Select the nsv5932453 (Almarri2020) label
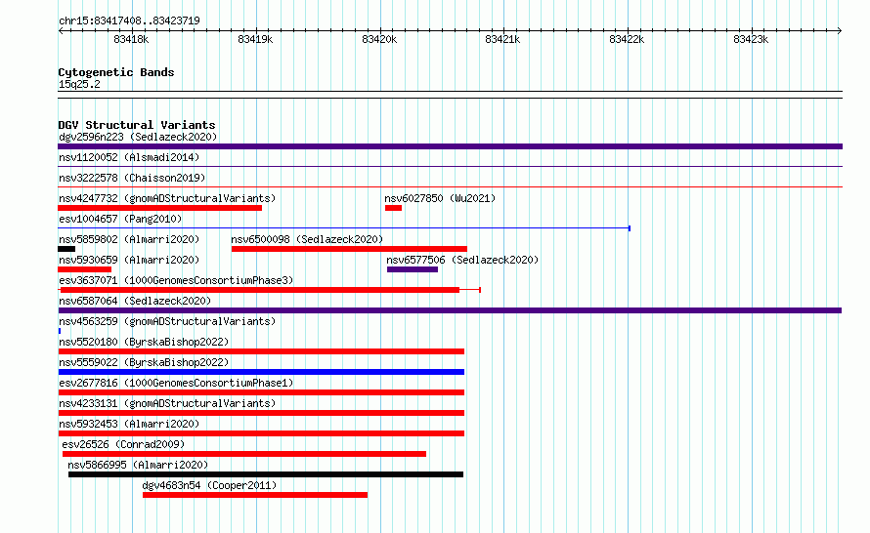The width and height of the screenshot is (870, 533). tap(129, 424)
